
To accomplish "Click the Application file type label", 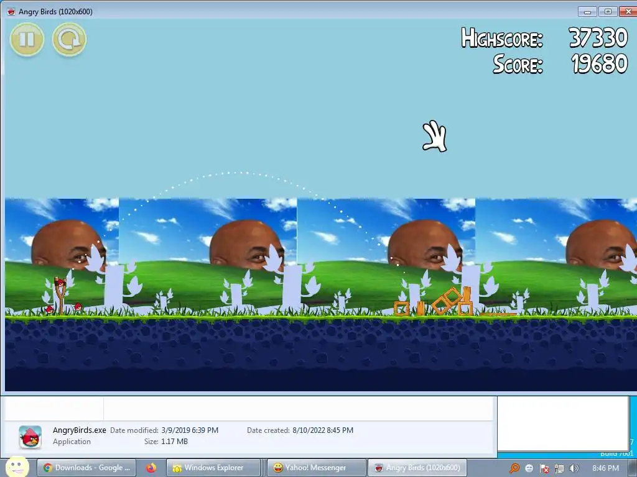I will 72,442.
